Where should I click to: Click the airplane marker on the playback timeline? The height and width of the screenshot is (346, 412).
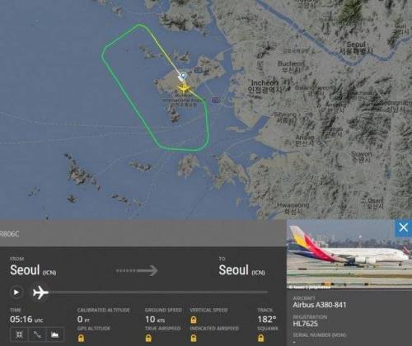[40, 292]
